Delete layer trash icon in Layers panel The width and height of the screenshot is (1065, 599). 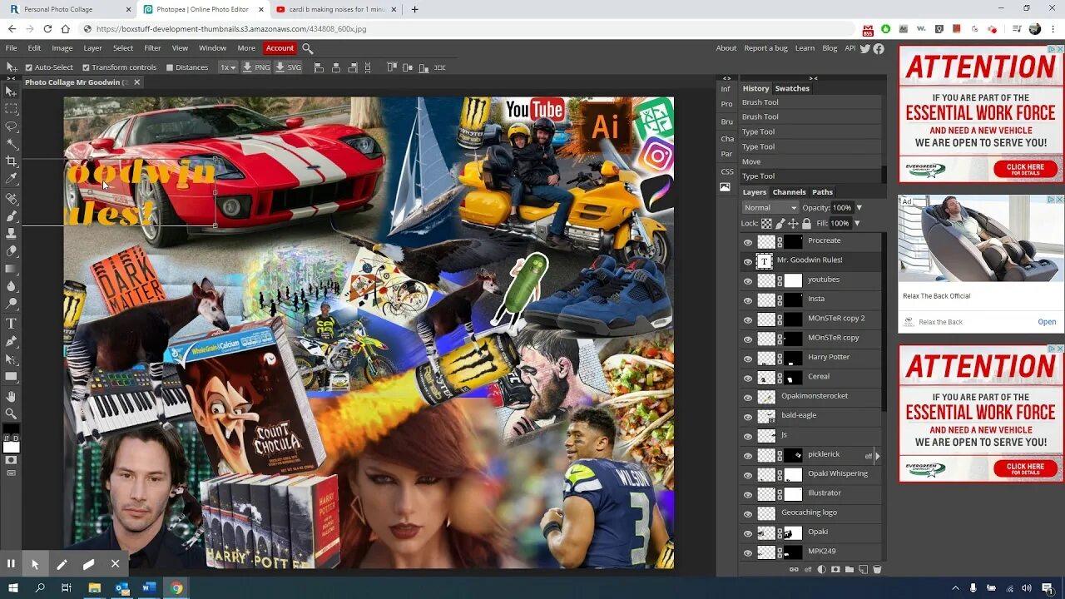(x=876, y=570)
